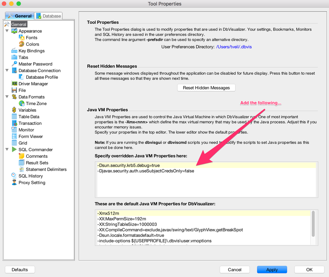Screen dimensions: 329x277
Task: Switch to the Database tab
Action: [48, 16]
